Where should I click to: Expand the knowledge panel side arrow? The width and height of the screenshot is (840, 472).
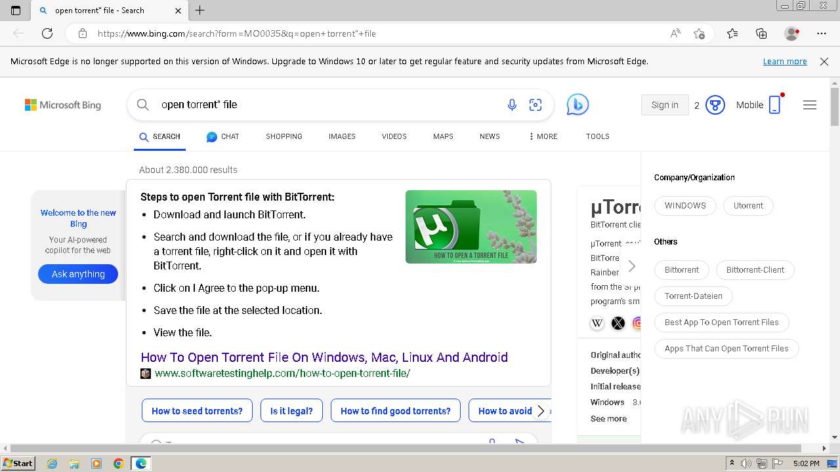631,266
